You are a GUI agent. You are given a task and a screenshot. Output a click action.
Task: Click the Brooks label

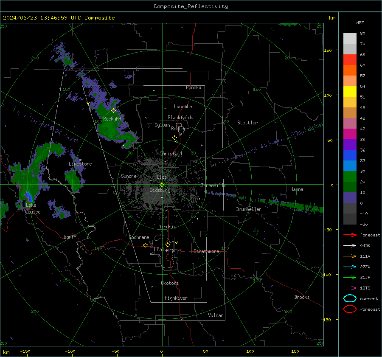pos(302,297)
